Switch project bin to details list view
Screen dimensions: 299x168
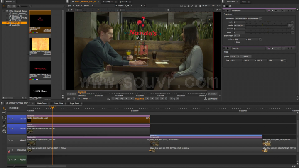click(x=14, y=6)
